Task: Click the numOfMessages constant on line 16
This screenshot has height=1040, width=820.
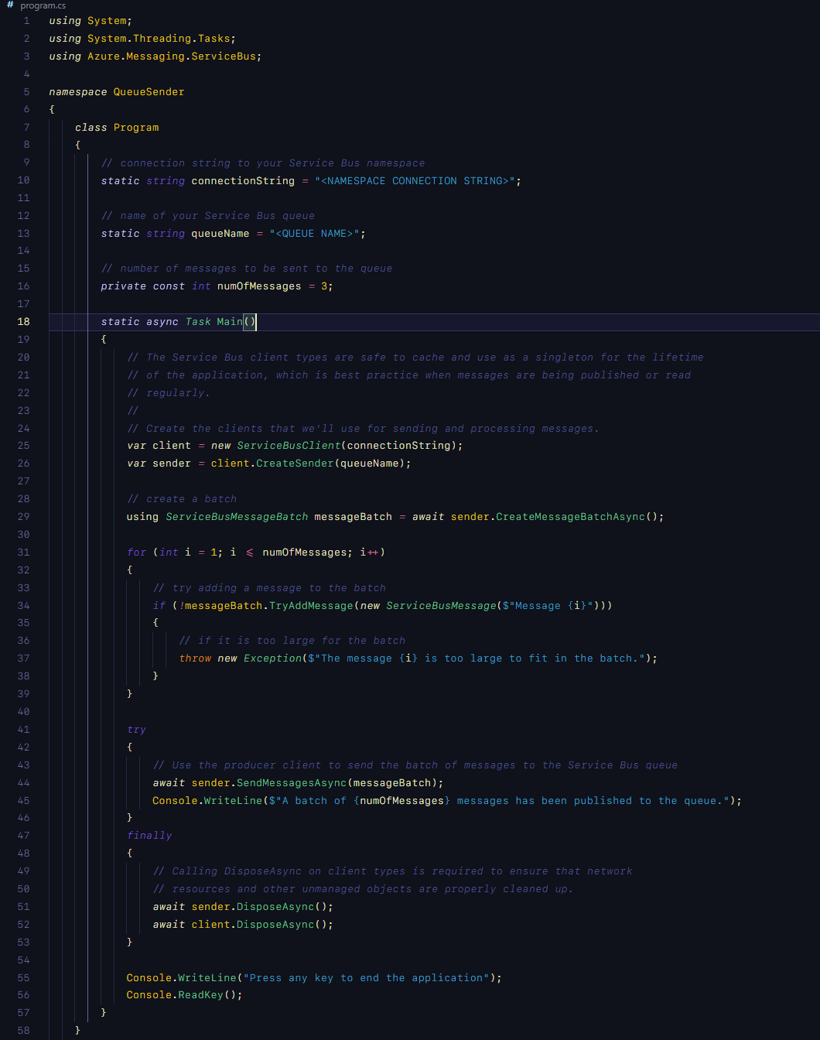Action: click(x=258, y=286)
